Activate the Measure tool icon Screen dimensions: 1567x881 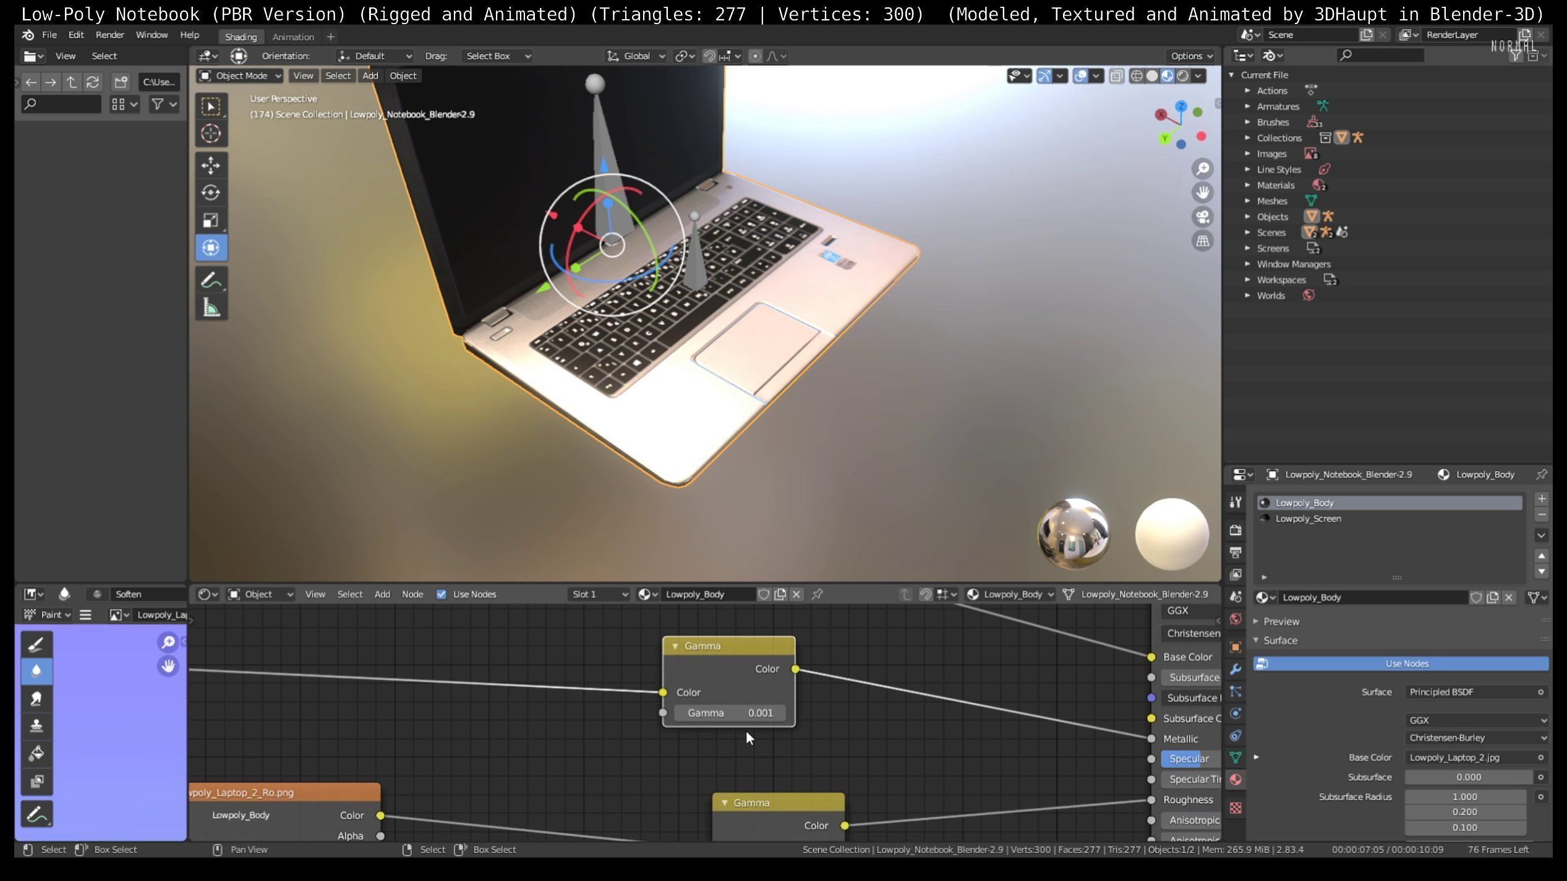pos(211,307)
